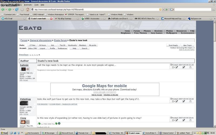Click the green Go arrow beside the URL

coord(167,9)
